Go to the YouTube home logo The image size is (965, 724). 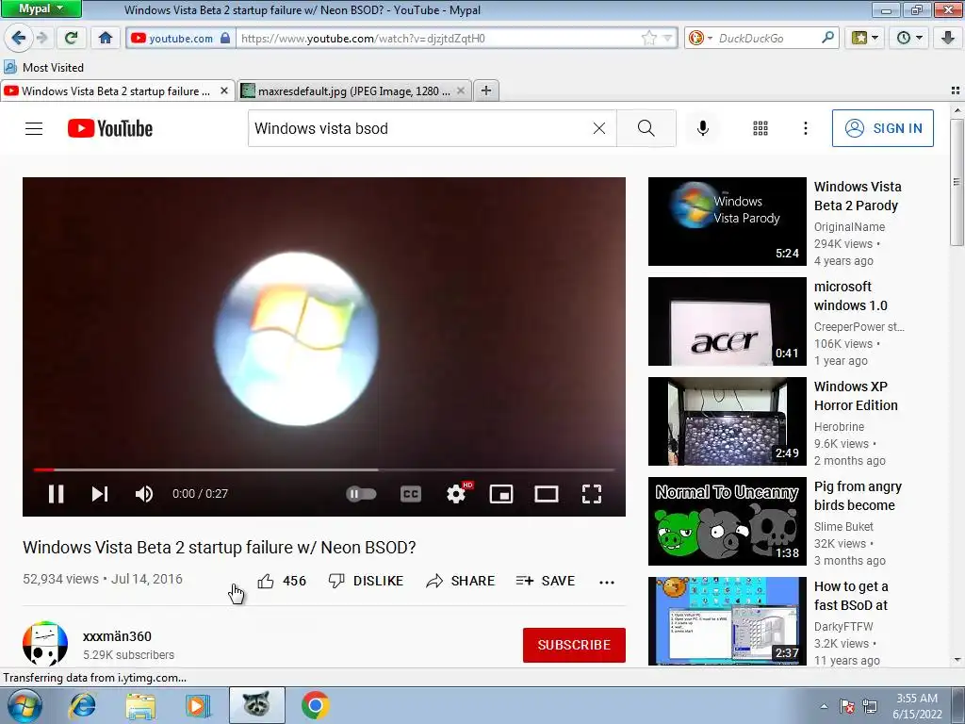110,128
